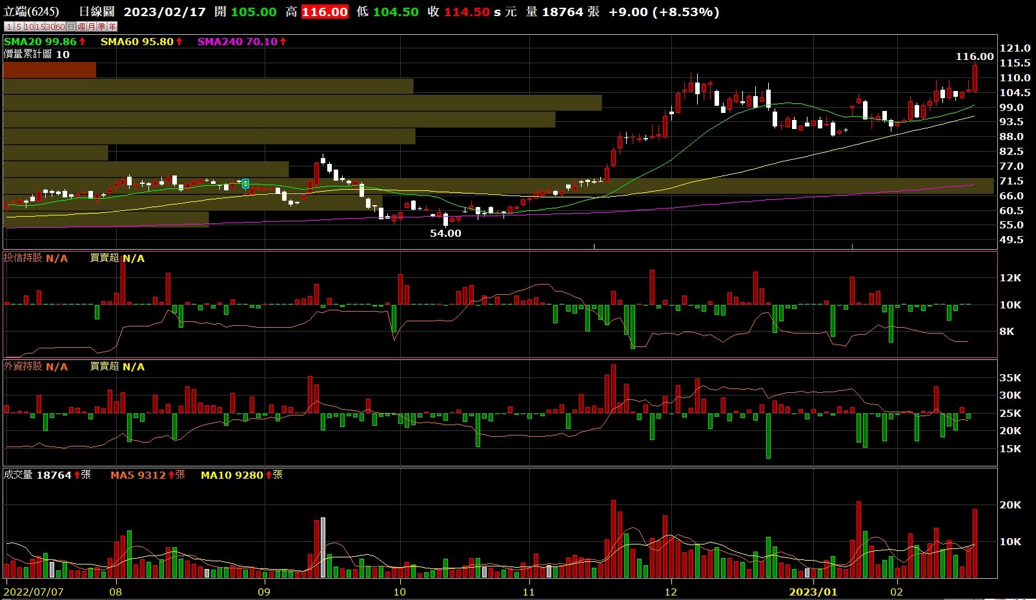
Task: Select the 15-minute period button
Action: click(x=40, y=26)
